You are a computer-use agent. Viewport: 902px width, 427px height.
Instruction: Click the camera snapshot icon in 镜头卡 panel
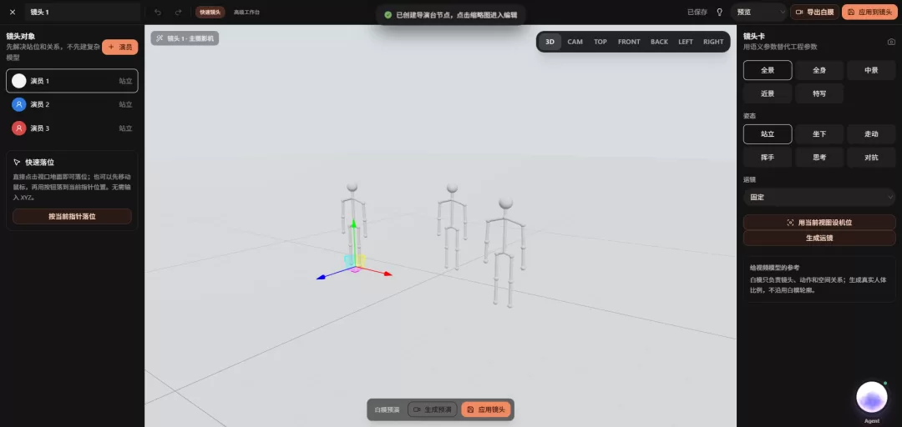(891, 42)
